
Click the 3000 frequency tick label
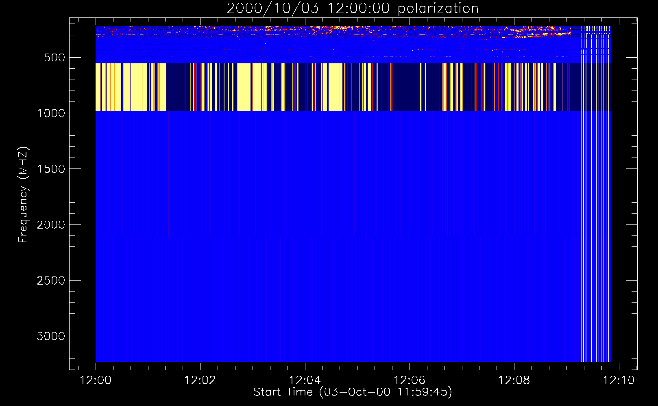coord(51,336)
